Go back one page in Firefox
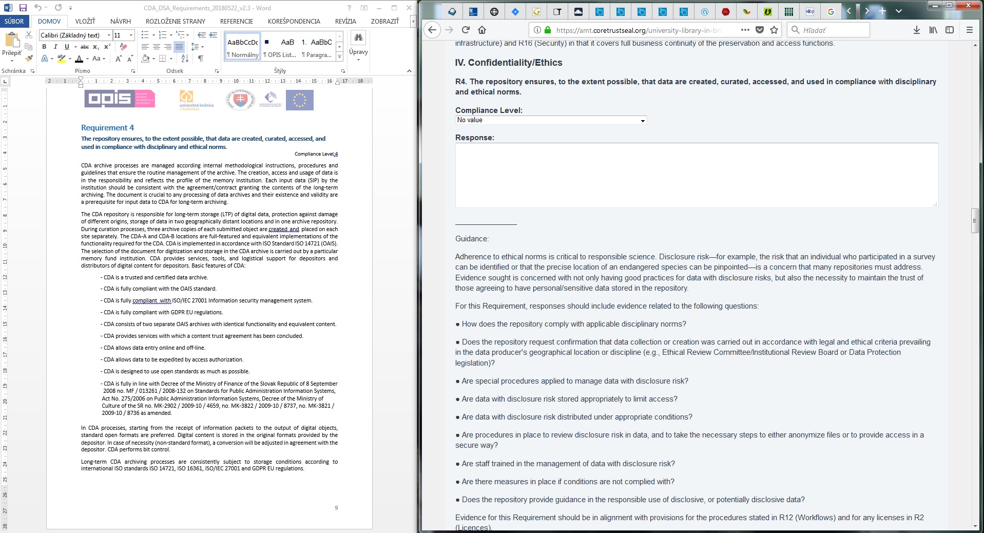This screenshot has width=984, height=533. tap(432, 30)
